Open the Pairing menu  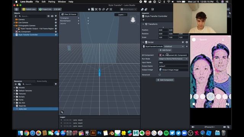click(x=52, y=2)
